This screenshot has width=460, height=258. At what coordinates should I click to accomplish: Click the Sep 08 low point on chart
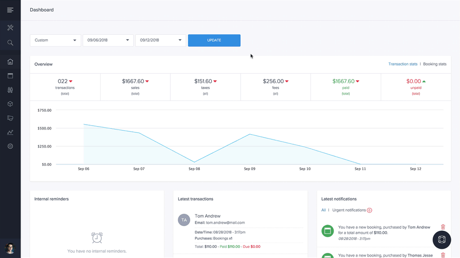point(194,162)
